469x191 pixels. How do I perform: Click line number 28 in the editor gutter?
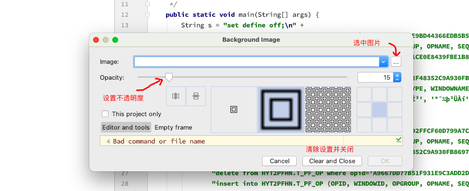click(125, 183)
